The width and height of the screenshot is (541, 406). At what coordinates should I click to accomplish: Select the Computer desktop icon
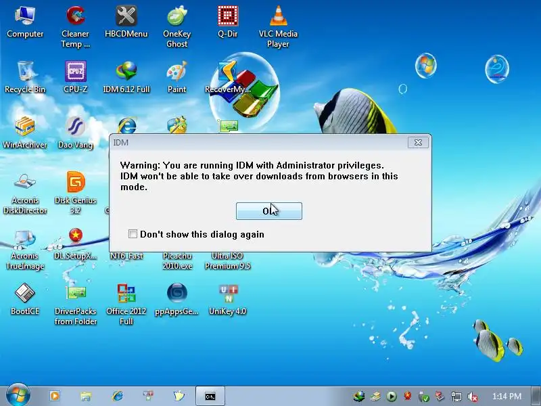coord(25,22)
